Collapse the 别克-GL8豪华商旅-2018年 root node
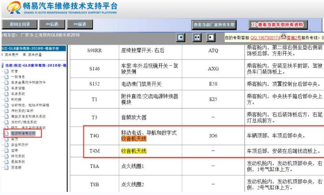324x195 pixels. pyautogui.click(x=2, y=65)
